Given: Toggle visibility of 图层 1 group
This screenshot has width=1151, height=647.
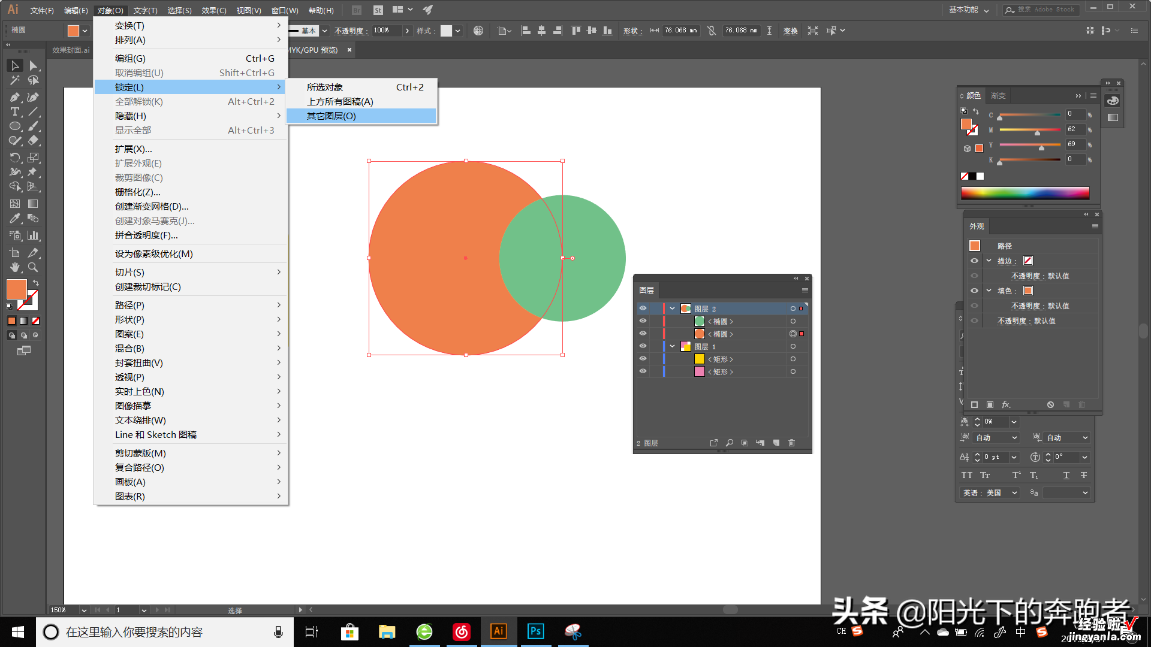Looking at the screenshot, I should (643, 346).
